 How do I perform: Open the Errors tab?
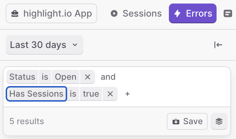pyautogui.click(x=193, y=13)
